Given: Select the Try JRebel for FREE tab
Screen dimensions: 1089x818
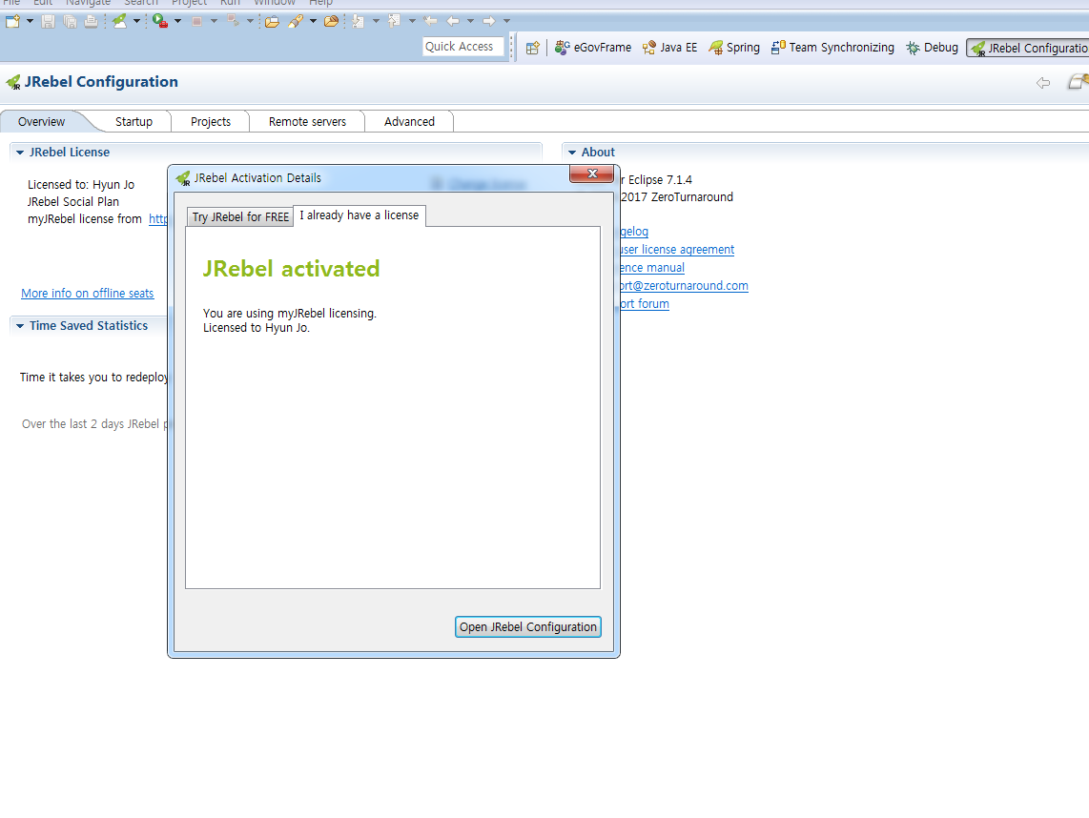Looking at the screenshot, I should [240, 217].
